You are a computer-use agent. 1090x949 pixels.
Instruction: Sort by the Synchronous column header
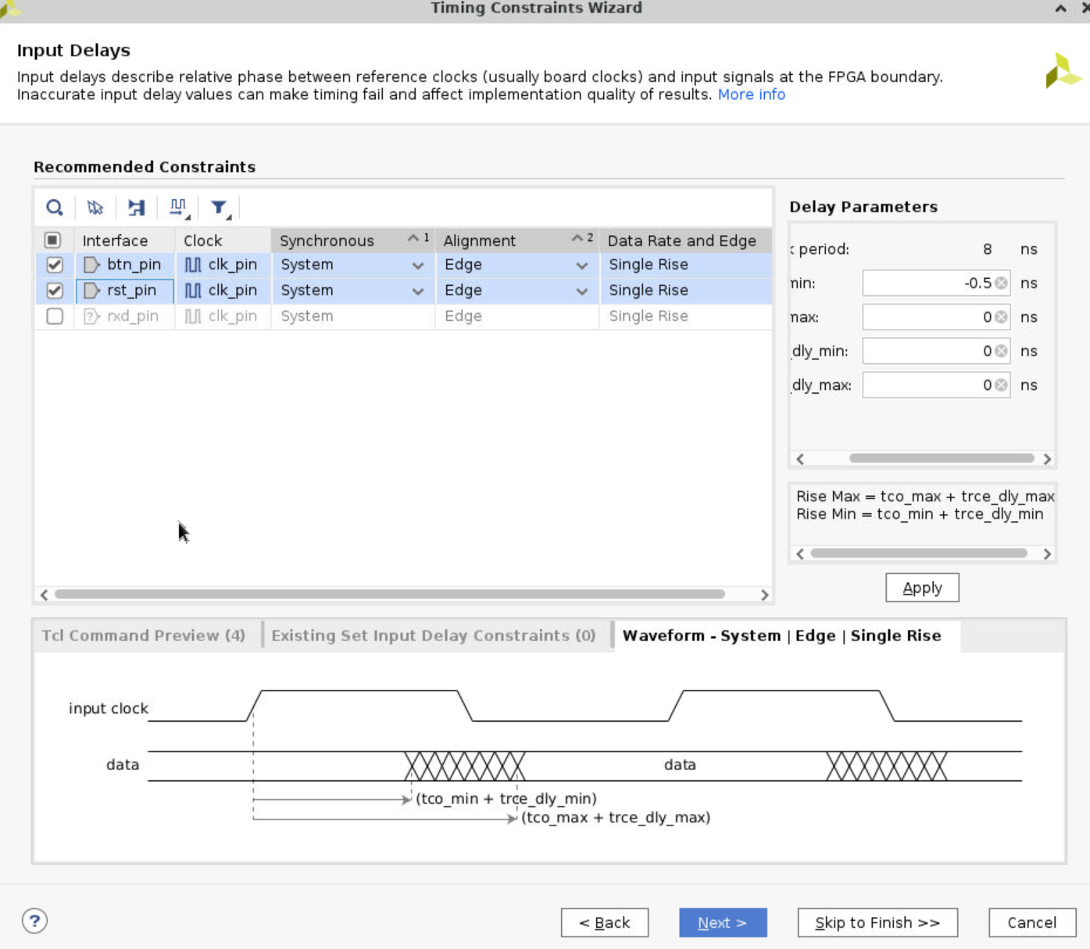pos(352,240)
